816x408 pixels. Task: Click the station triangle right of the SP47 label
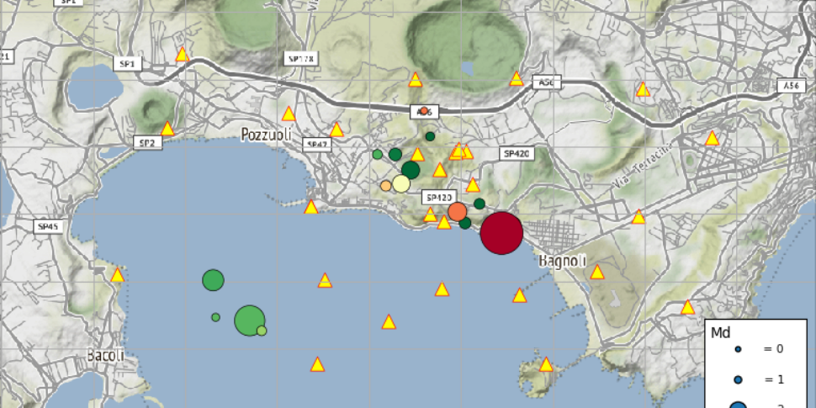click(336, 130)
